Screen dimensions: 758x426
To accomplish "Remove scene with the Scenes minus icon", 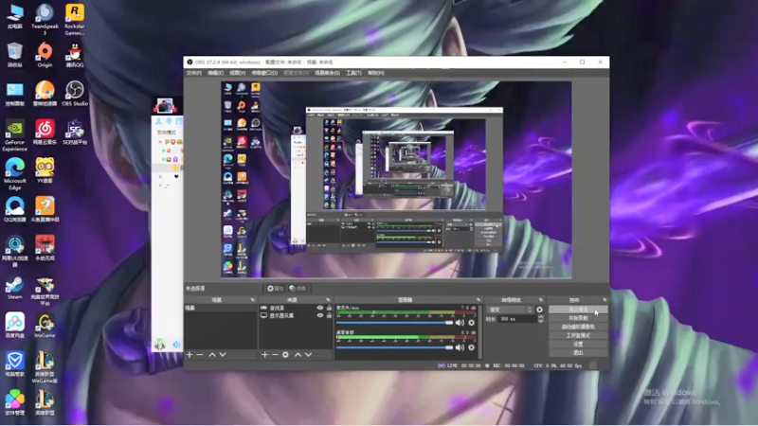I will [200, 354].
